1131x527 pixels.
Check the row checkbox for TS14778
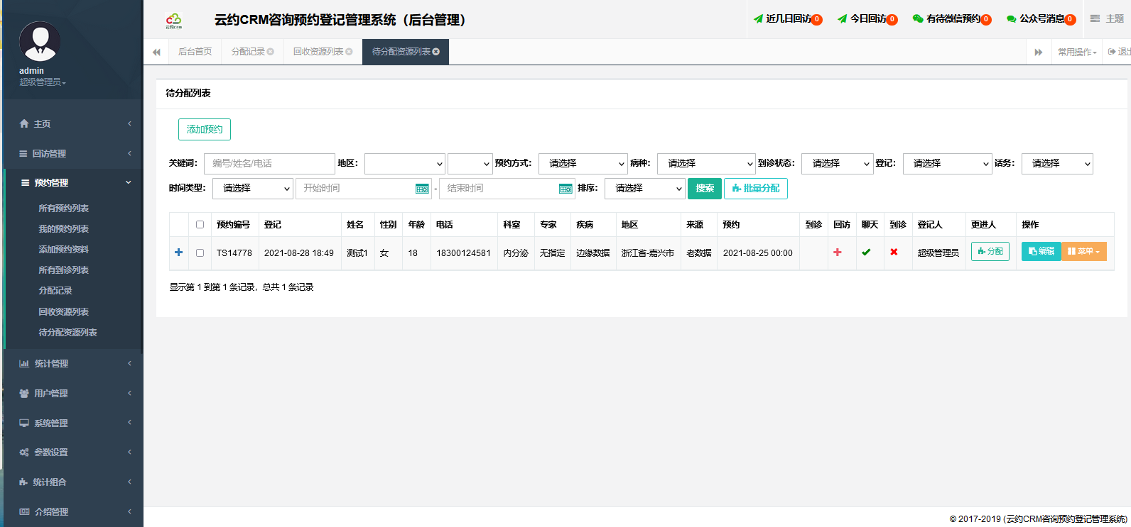coord(200,253)
